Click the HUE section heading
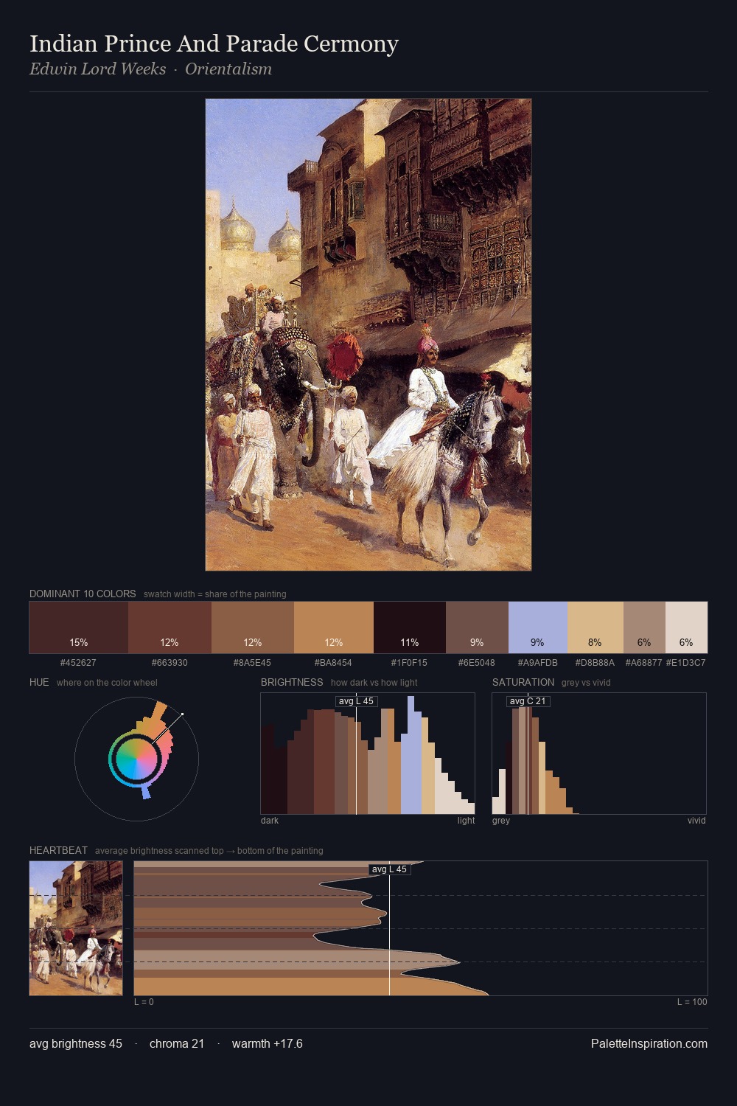The height and width of the screenshot is (1106, 737). coord(39,683)
